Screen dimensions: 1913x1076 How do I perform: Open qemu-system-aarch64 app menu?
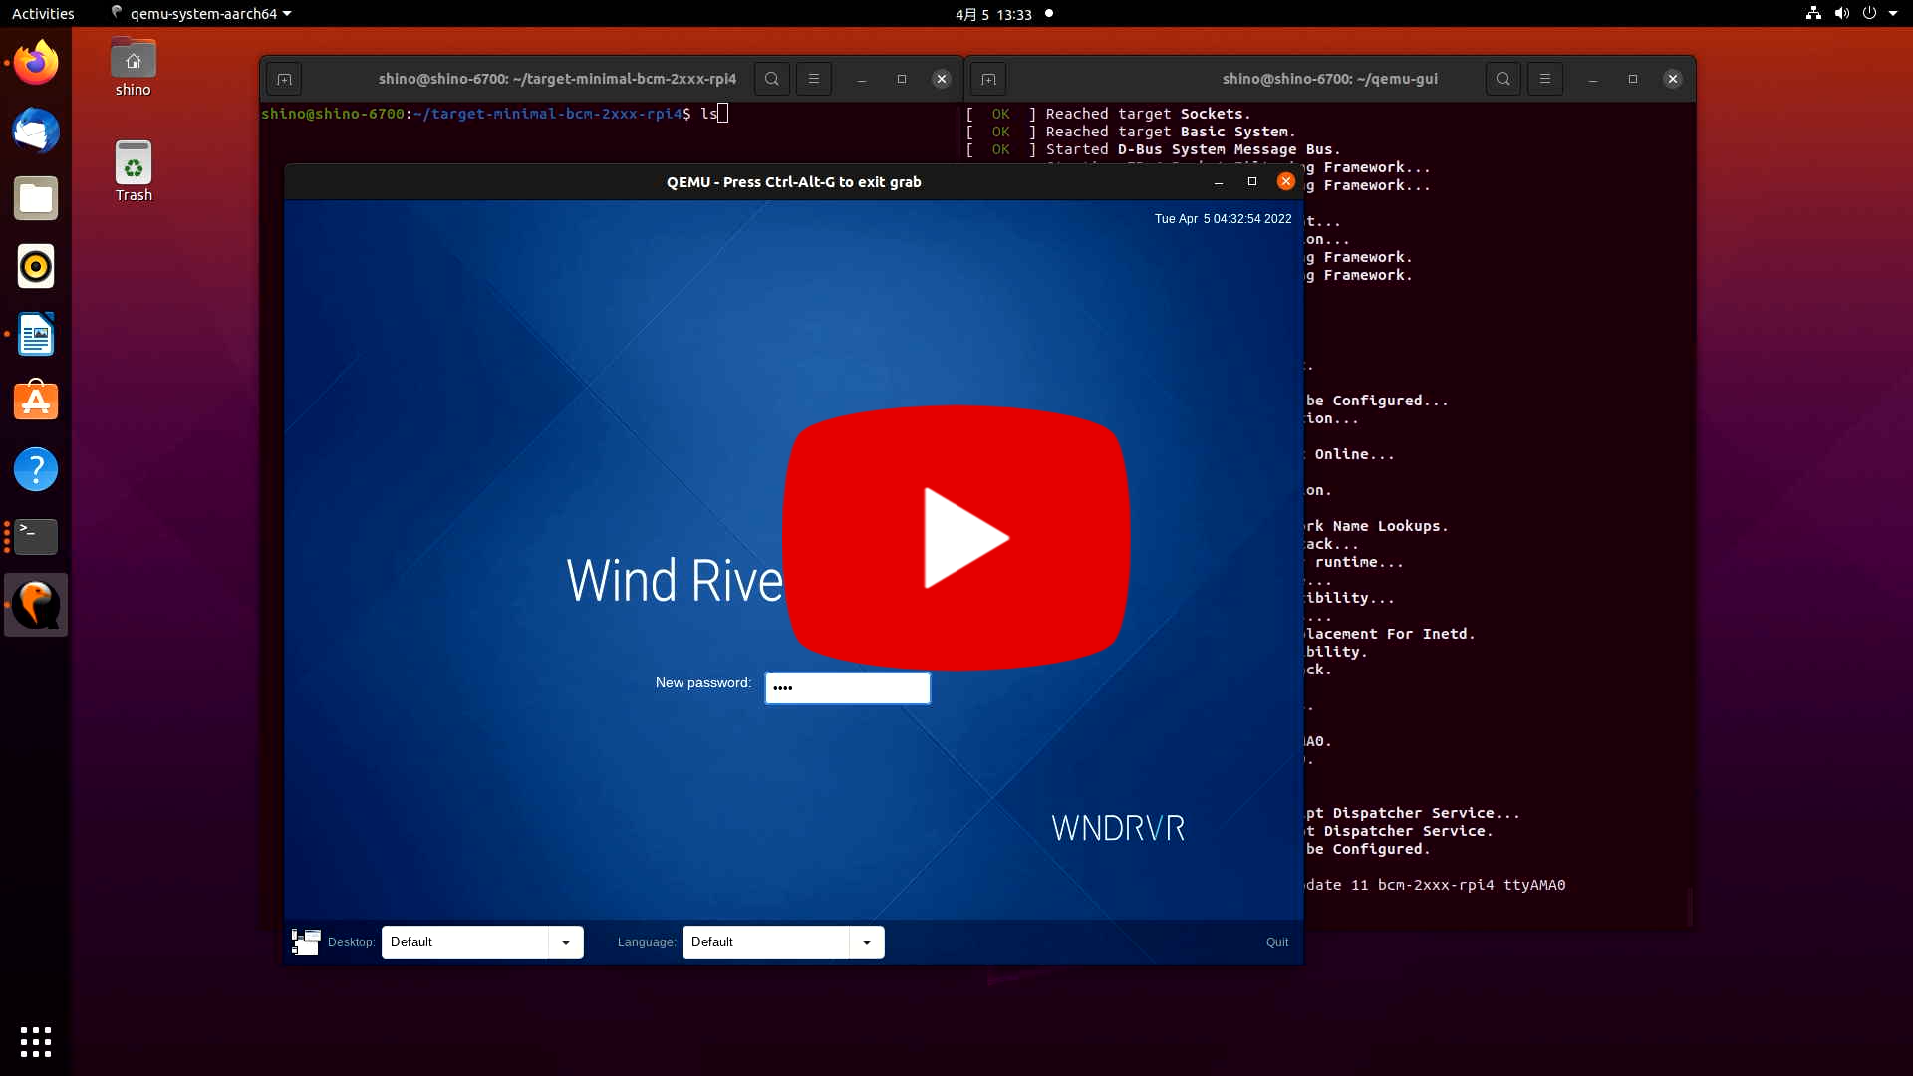[202, 14]
